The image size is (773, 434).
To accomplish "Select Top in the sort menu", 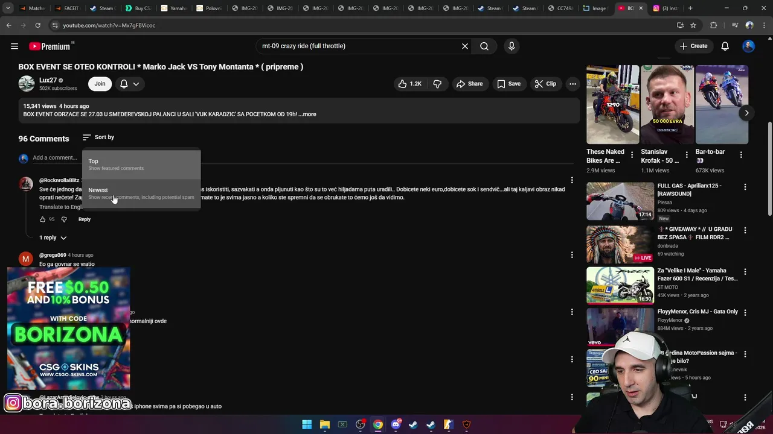I will (141, 165).
